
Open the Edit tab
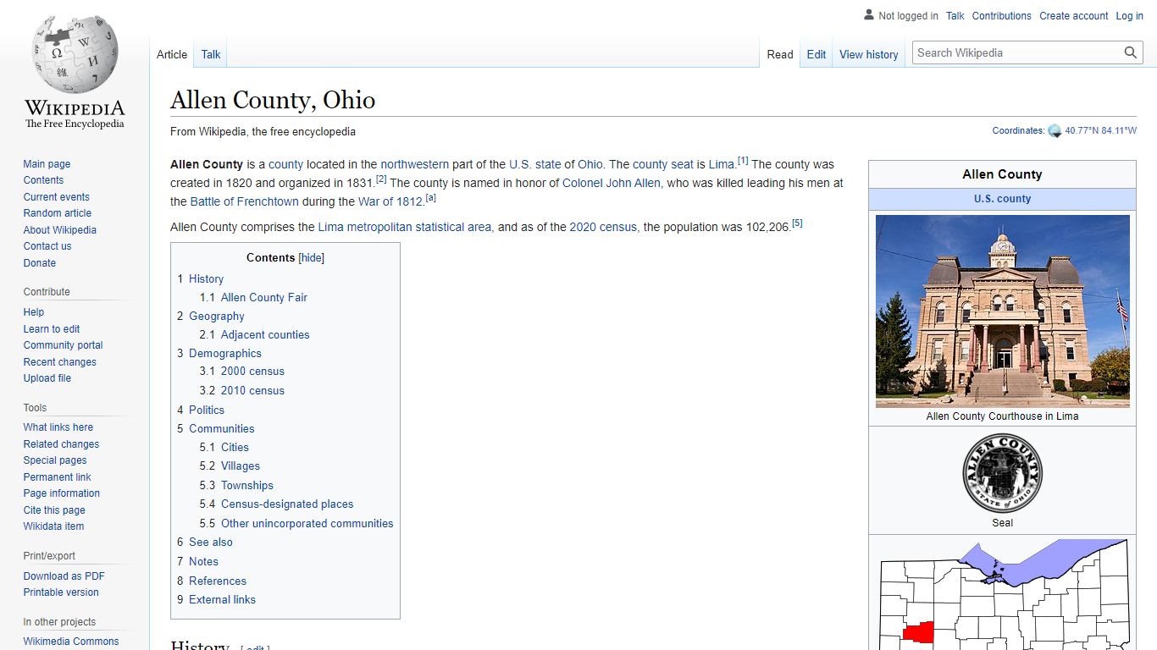(817, 54)
